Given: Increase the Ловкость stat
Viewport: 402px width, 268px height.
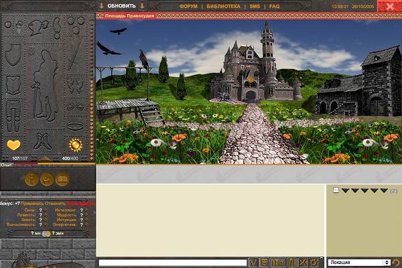Looking at the screenshot, I should [x=46, y=215].
